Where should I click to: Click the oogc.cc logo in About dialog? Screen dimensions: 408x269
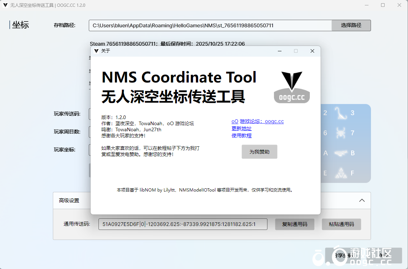(292, 88)
